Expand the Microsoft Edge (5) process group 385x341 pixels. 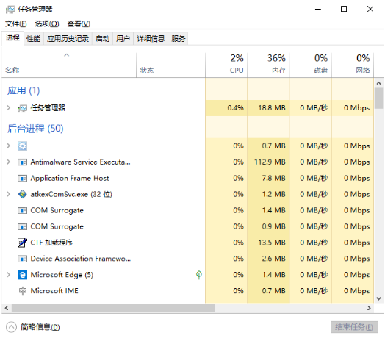coord(9,275)
